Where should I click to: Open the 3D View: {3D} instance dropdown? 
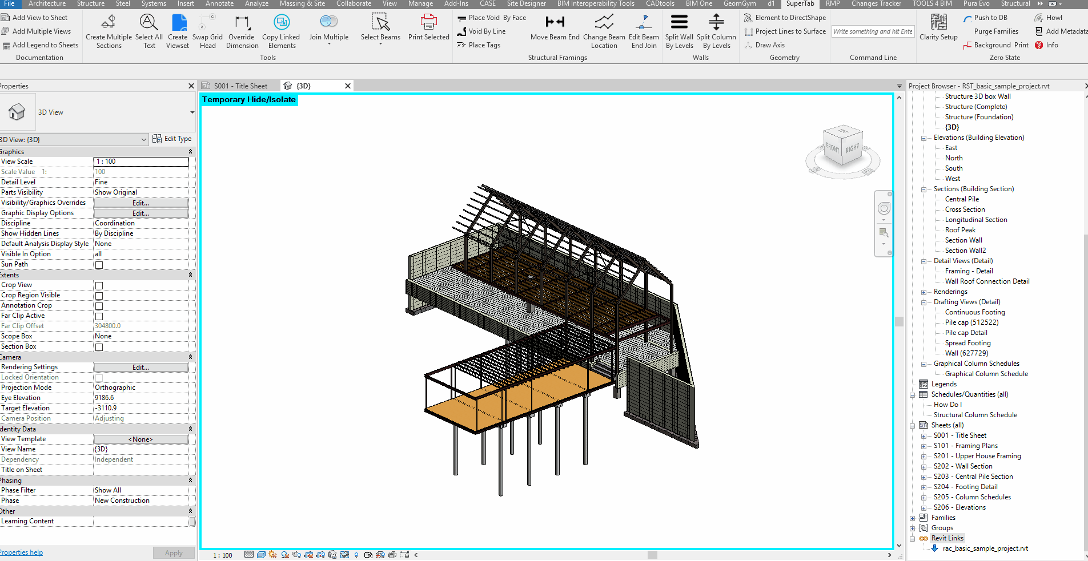pyautogui.click(x=144, y=139)
